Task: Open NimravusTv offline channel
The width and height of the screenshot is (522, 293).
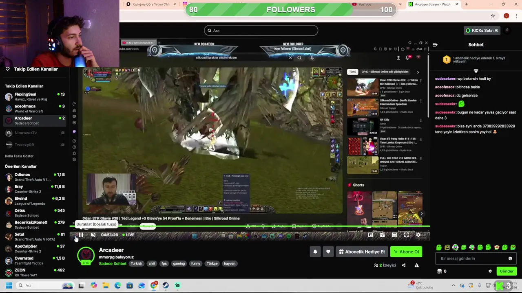Action: (x=35, y=133)
